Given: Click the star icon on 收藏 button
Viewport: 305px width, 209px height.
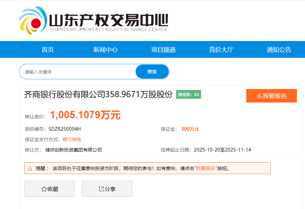Looking at the screenshot, I should [x=44, y=189].
